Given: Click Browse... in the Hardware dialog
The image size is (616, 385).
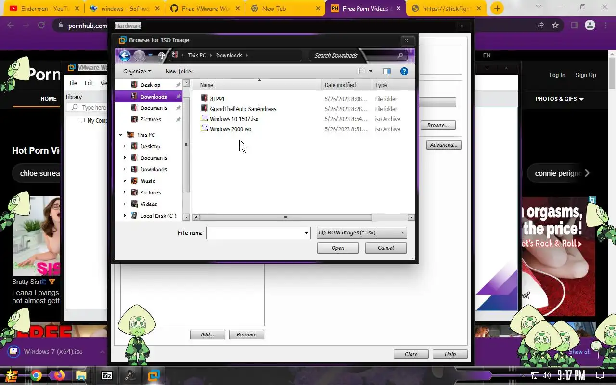Looking at the screenshot, I should click(x=438, y=125).
